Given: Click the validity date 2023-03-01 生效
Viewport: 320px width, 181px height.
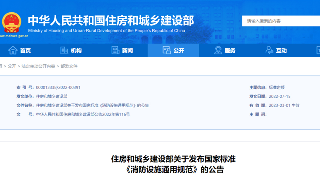Looking at the screenshot, I should [284, 105].
